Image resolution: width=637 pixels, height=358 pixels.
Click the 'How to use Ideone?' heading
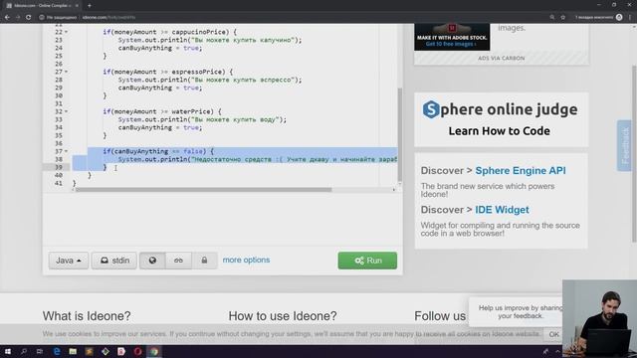coord(283,316)
